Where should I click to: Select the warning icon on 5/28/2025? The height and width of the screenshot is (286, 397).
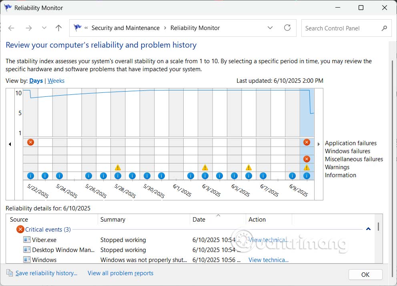click(118, 167)
